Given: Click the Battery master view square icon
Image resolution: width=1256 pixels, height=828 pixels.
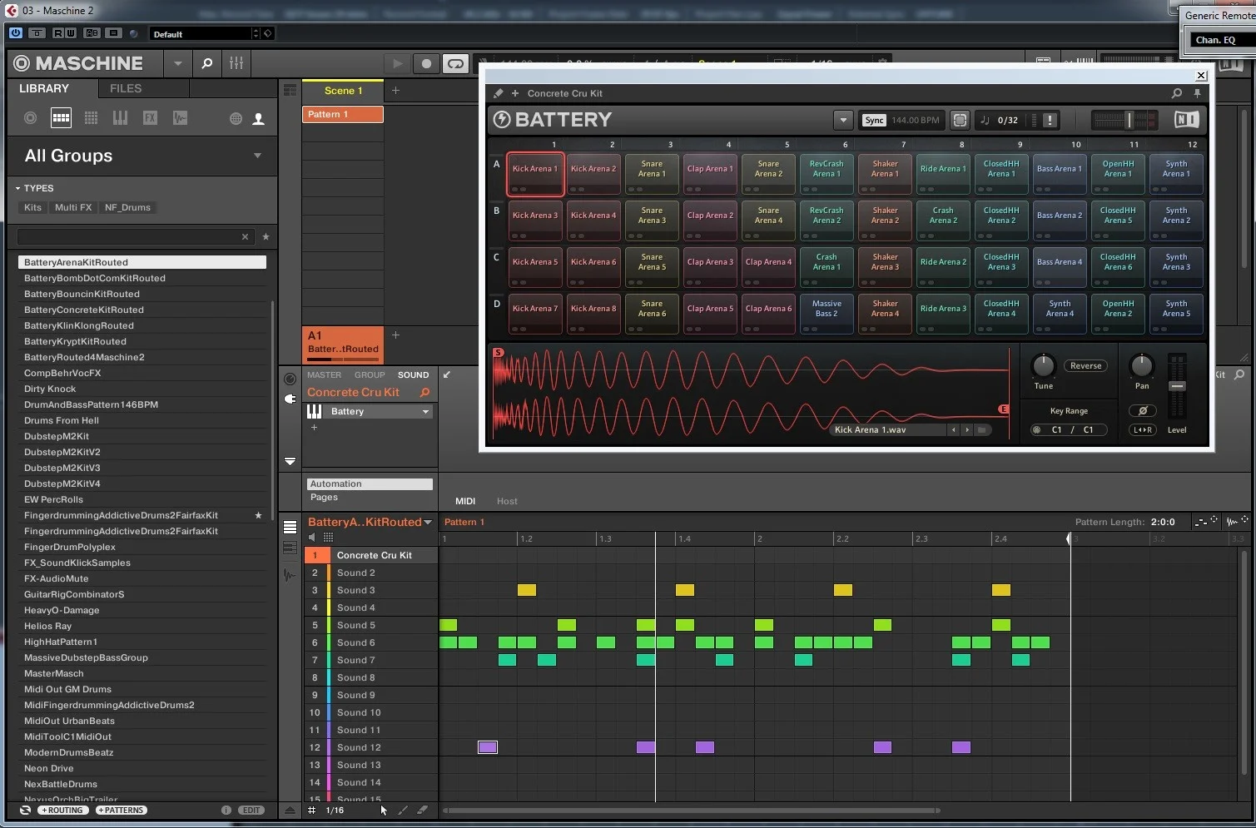Looking at the screenshot, I should coord(960,120).
